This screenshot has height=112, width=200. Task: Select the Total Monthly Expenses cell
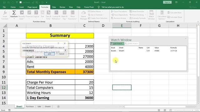51,72
